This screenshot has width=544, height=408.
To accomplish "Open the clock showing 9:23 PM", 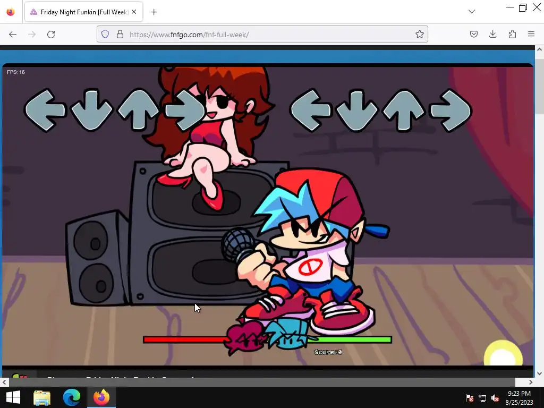I will pos(520,397).
